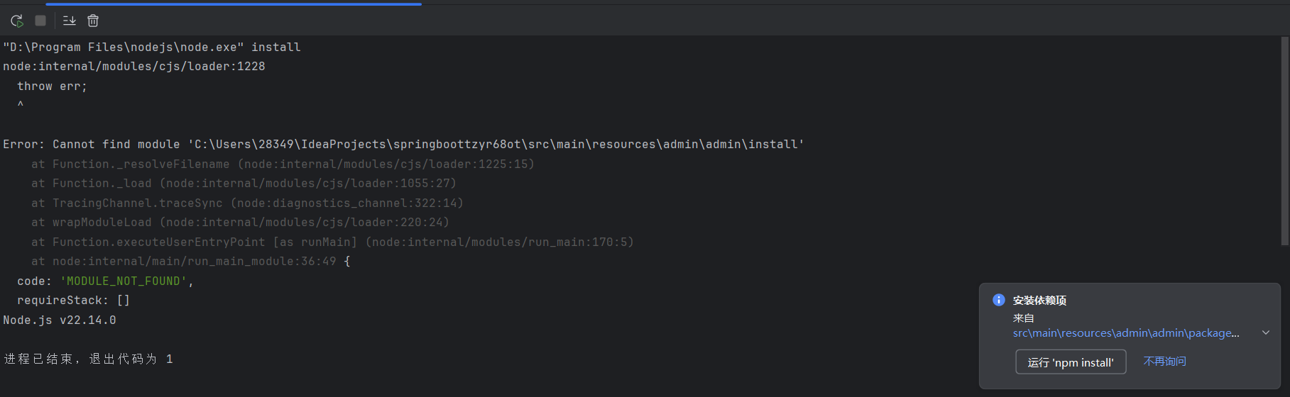The height and width of the screenshot is (397, 1290).
Task: Run 'npm install' from the notification
Action: pyautogui.click(x=1071, y=362)
